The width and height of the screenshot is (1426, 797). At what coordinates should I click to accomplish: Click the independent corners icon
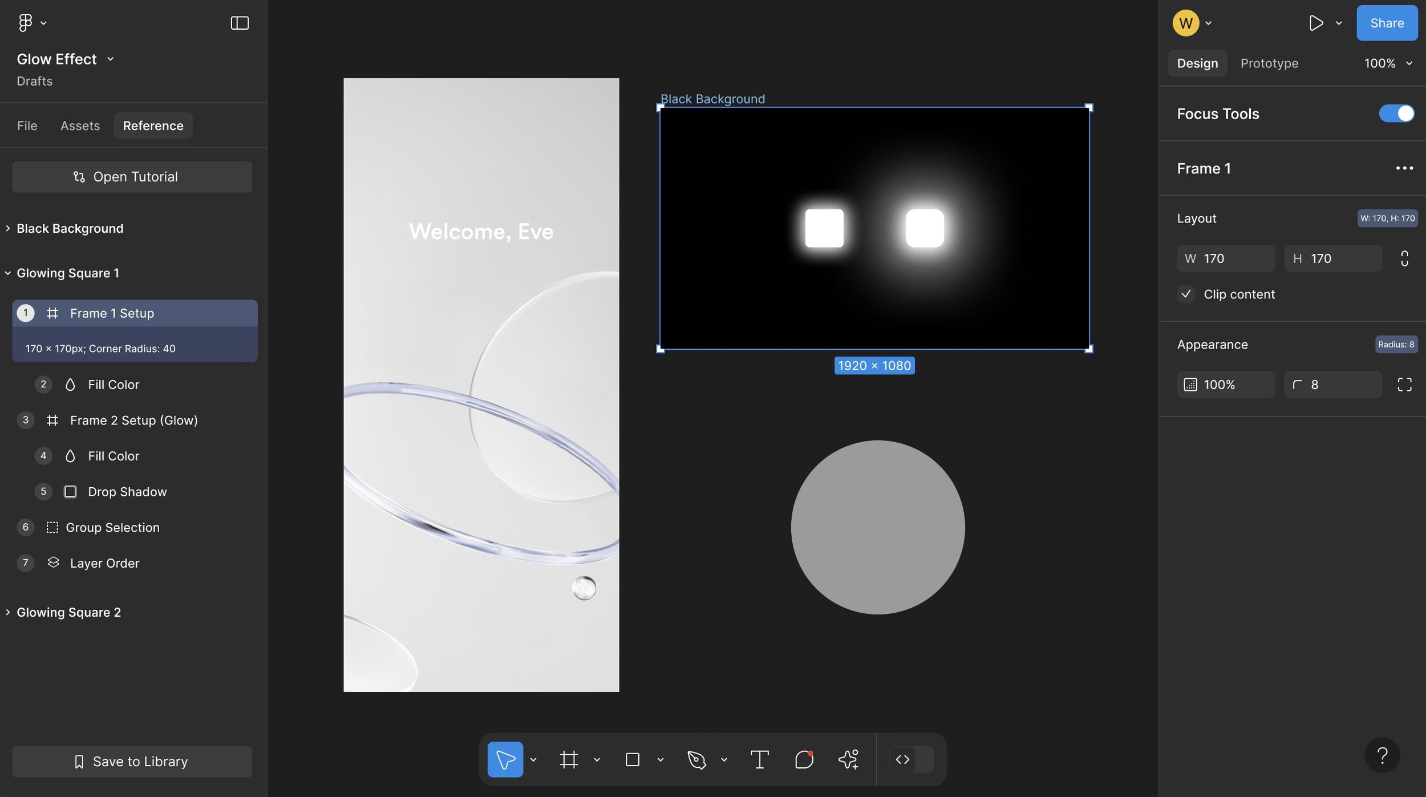pyautogui.click(x=1404, y=385)
